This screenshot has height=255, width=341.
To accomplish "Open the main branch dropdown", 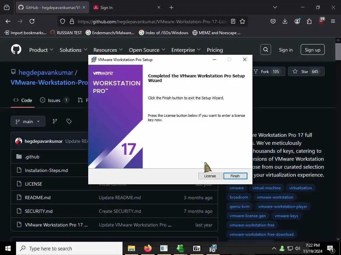I will pyautogui.click(x=28, y=122).
